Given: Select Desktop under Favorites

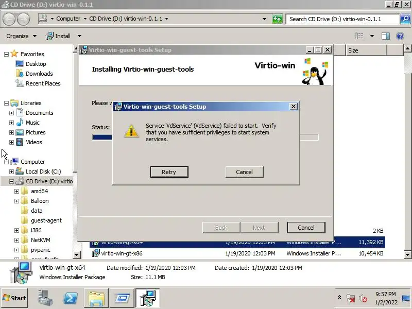Looking at the screenshot, I should 36,64.
